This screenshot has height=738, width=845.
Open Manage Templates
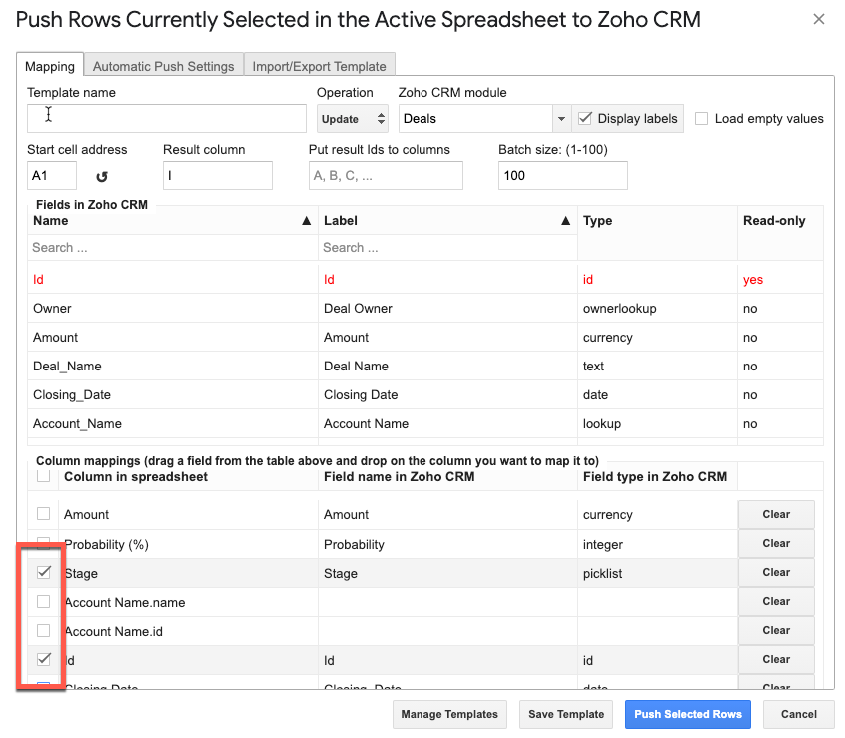(x=449, y=714)
